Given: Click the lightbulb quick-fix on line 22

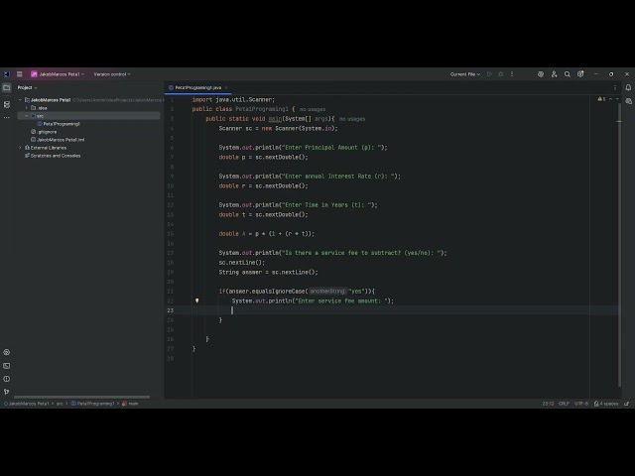Looking at the screenshot, I should (196, 300).
